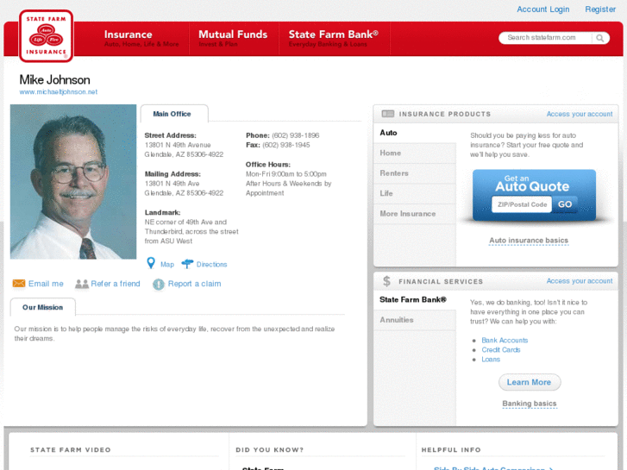Select the Renters insurance tab
Image resolution: width=627 pixels, height=470 pixels.
coord(415,173)
